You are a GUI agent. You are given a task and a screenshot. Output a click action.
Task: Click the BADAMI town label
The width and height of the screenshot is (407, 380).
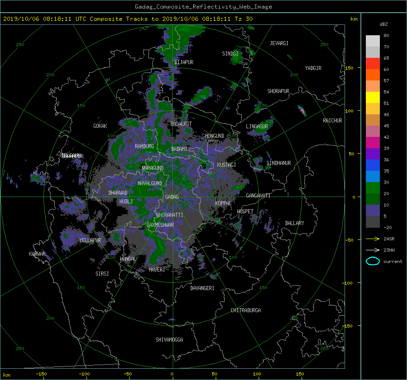179,149
